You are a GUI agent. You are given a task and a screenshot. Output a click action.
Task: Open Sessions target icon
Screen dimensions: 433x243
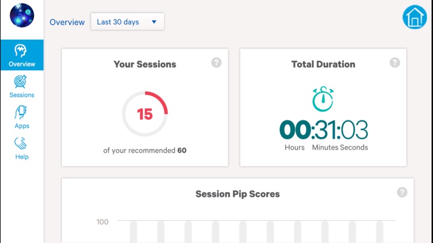[x=21, y=81]
